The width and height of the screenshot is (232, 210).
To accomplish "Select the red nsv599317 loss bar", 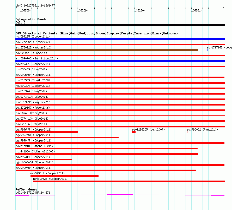I will coord(64,176).
